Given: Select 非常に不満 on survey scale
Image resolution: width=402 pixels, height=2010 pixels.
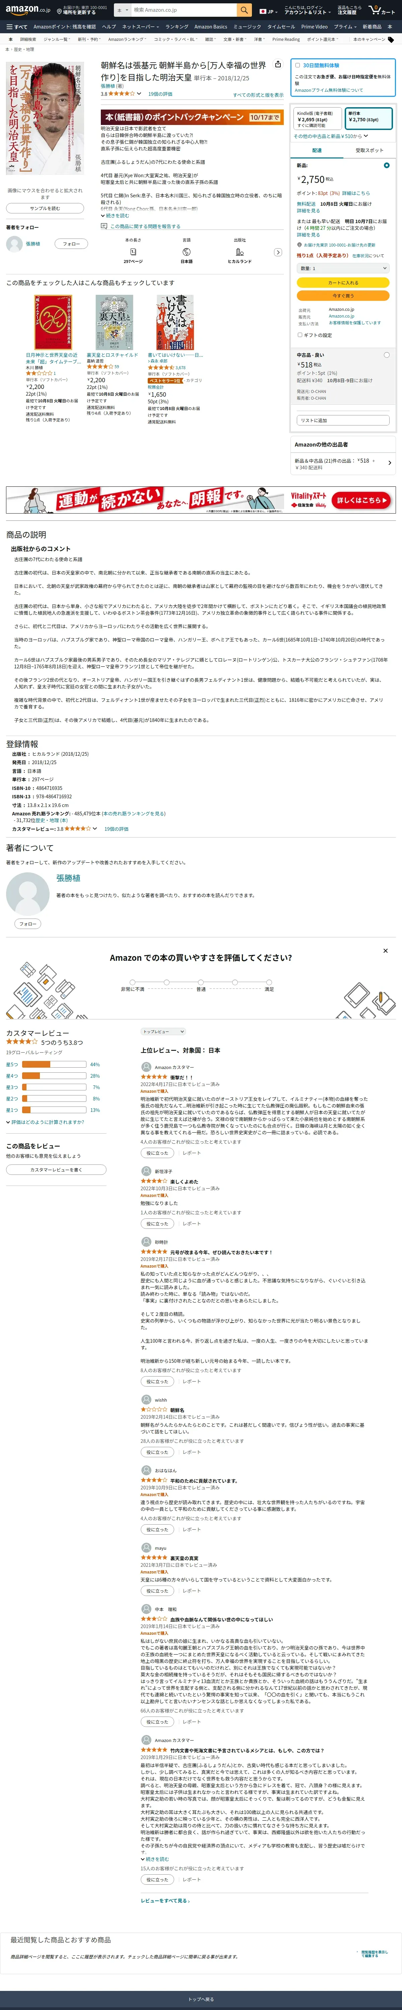Looking at the screenshot, I should 133,982.
